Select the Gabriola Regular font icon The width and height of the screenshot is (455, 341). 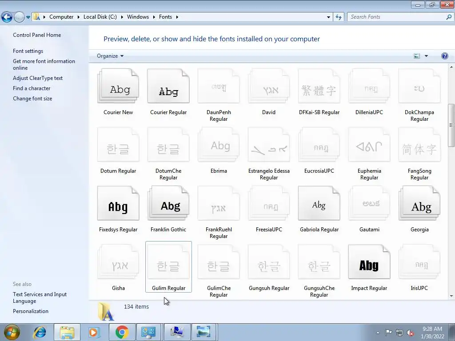pyautogui.click(x=319, y=203)
